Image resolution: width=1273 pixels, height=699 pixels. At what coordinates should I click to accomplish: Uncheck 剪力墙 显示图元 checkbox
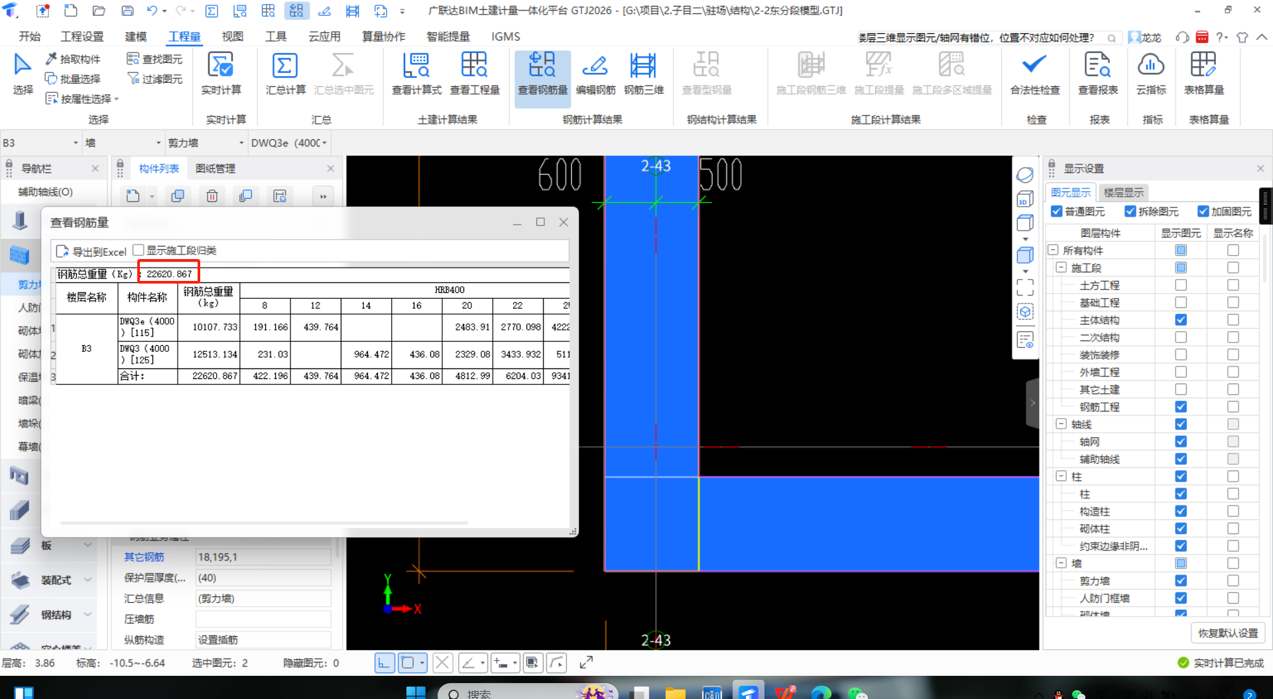pyautogui.click(x=1181, y=580)
